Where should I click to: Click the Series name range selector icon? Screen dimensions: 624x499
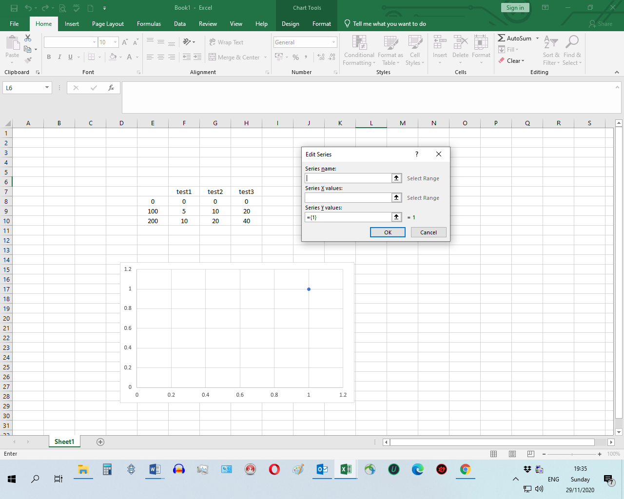click(x=397, y=178)
